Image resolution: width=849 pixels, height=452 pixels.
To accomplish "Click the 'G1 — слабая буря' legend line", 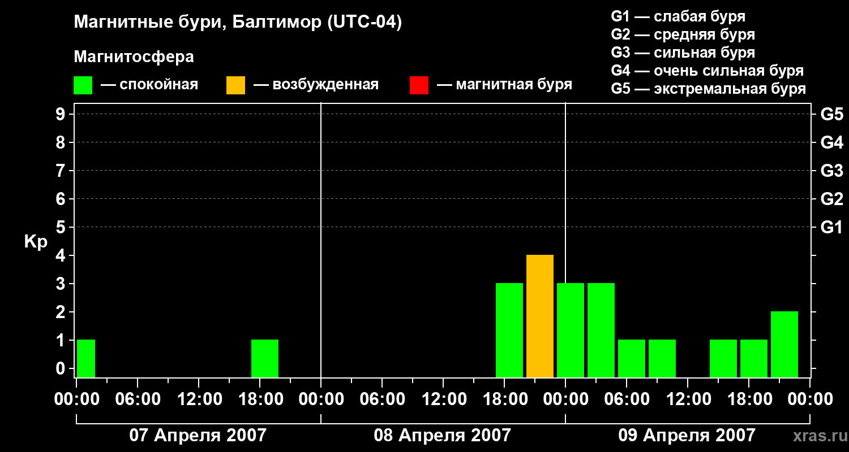I will (678, 16).
